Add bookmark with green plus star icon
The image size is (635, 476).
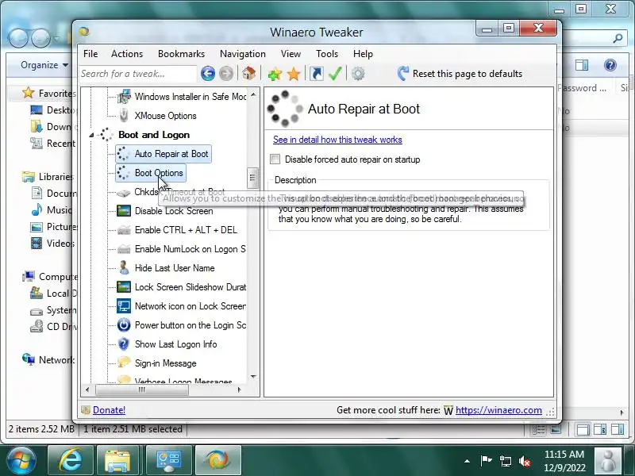[x=275, y=74]
